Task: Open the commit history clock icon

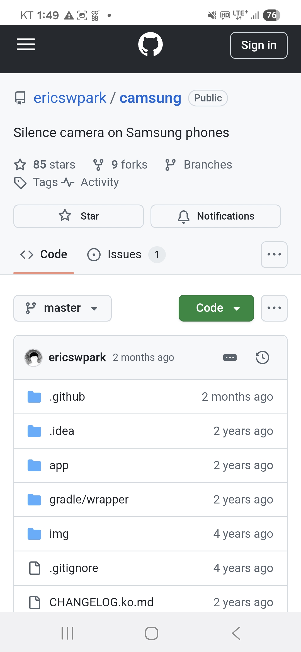Action: click(263, 357)
